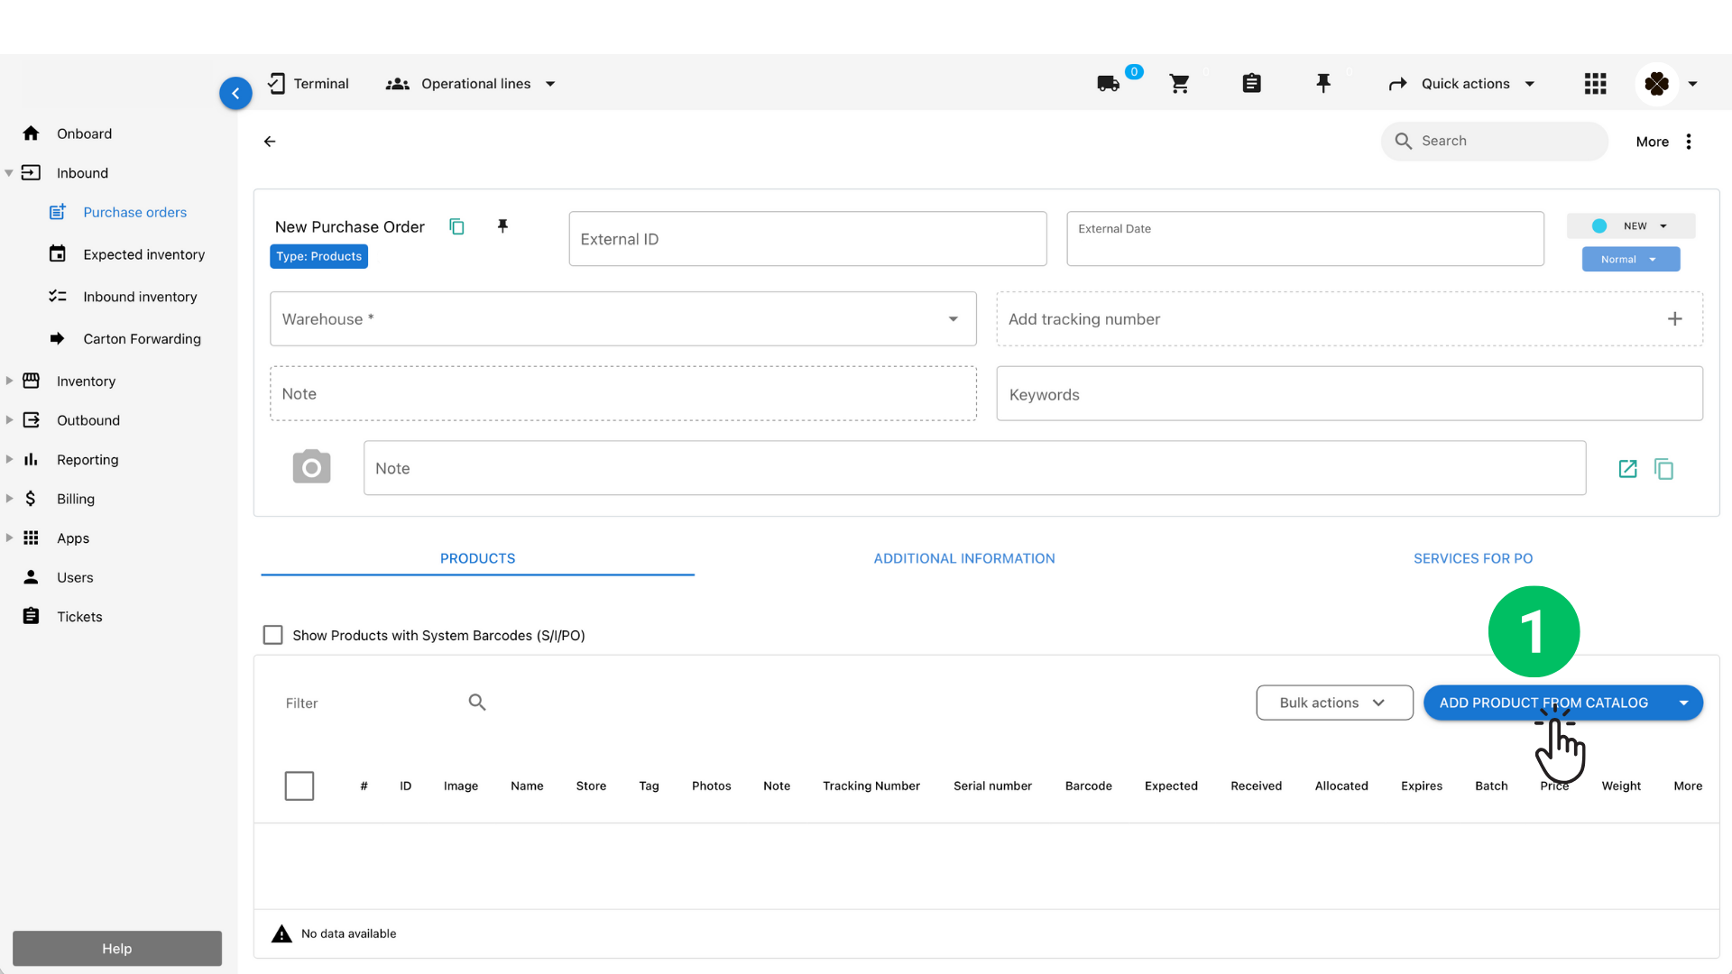Open the Help panel

116,948
